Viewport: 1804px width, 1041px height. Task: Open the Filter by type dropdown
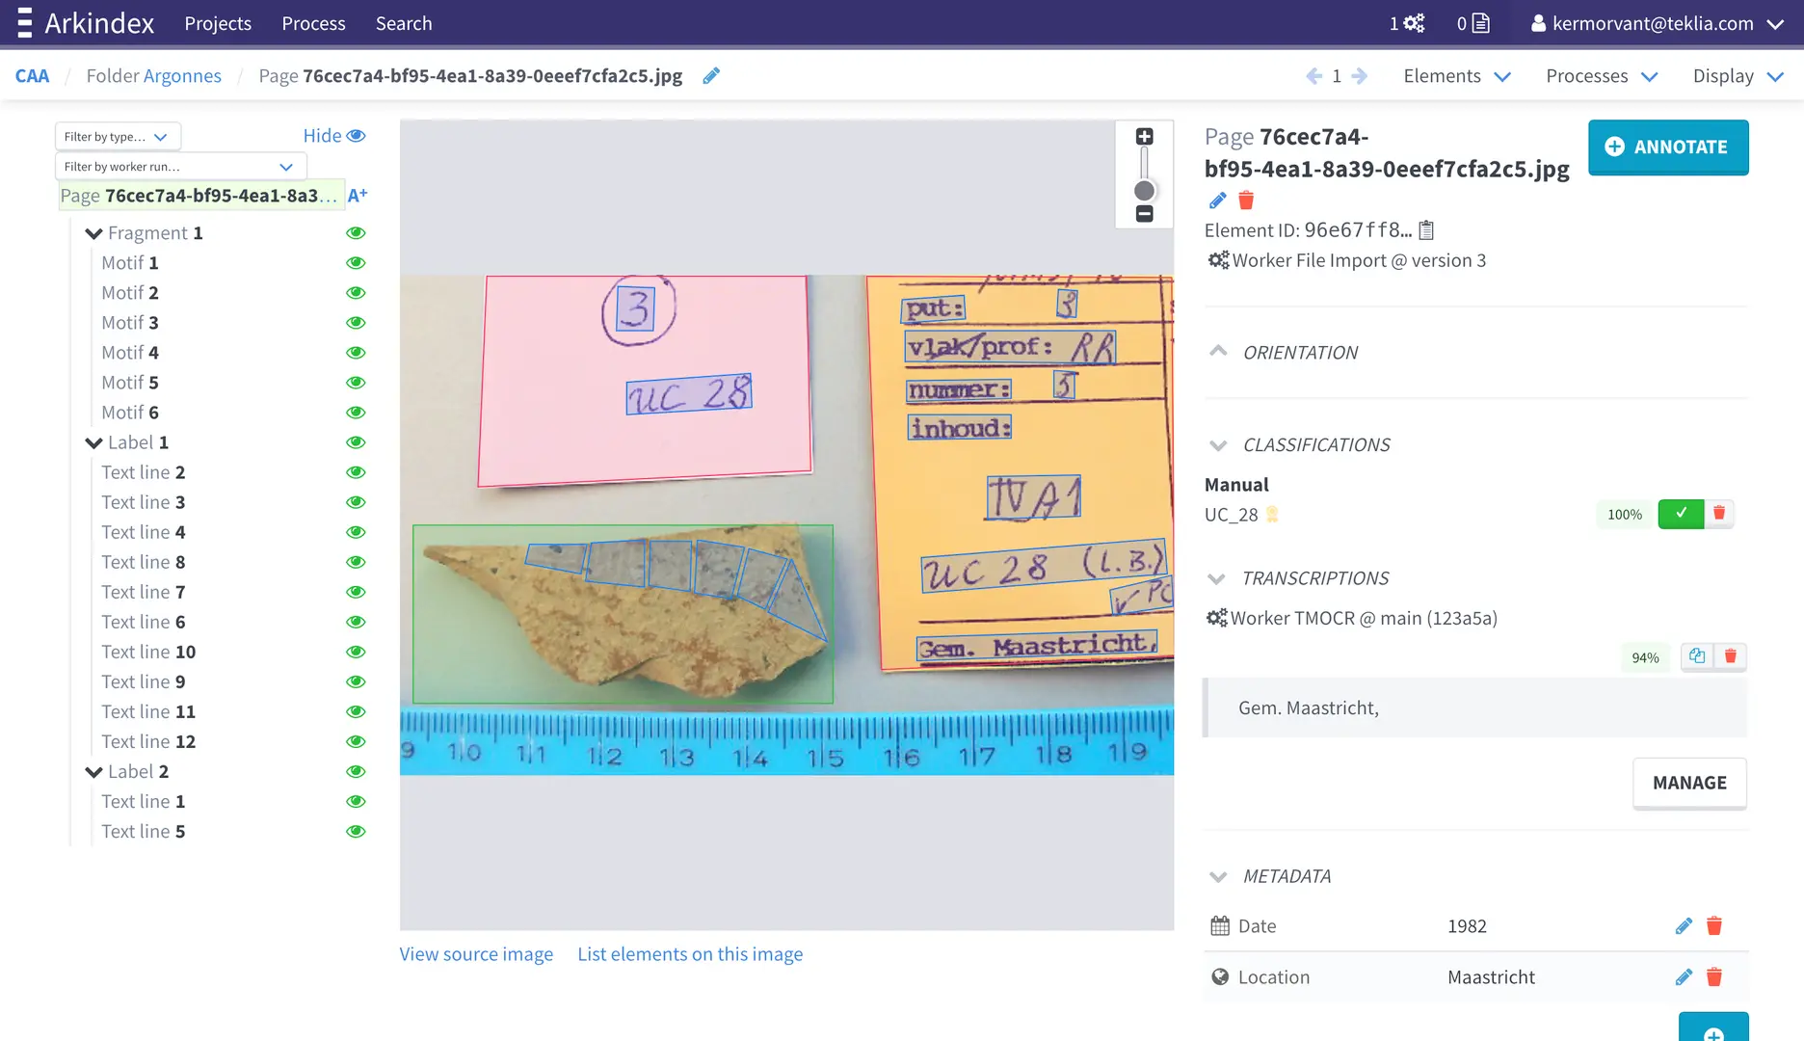[x=117, y=137]
